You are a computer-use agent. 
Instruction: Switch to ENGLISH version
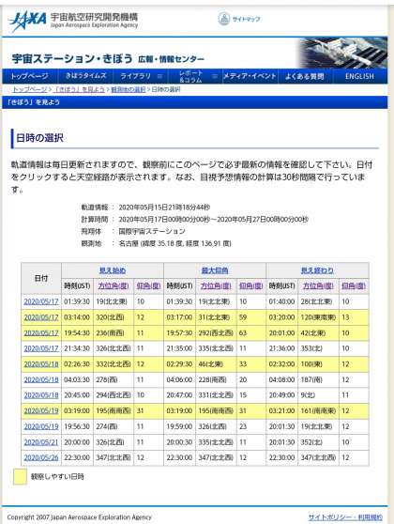359,76
